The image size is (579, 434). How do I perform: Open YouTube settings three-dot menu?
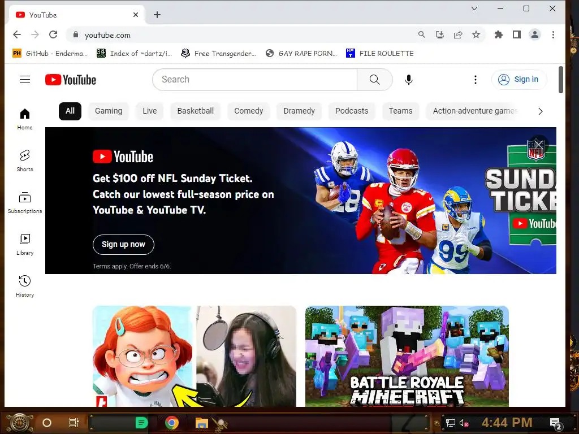click(x=475, y=79)
